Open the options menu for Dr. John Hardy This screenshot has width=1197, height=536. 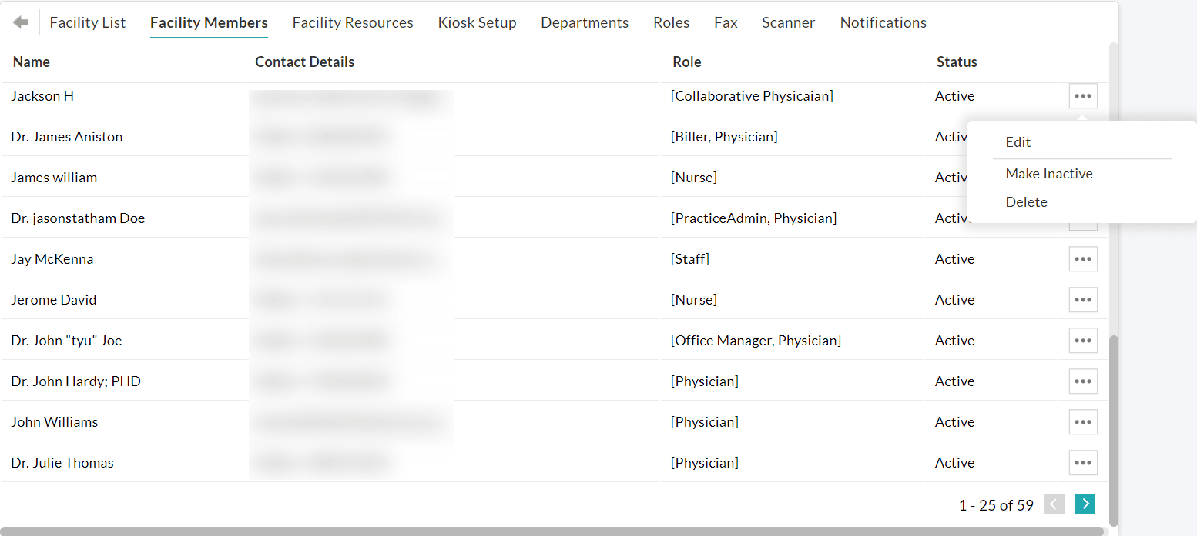pos(1083,381)
